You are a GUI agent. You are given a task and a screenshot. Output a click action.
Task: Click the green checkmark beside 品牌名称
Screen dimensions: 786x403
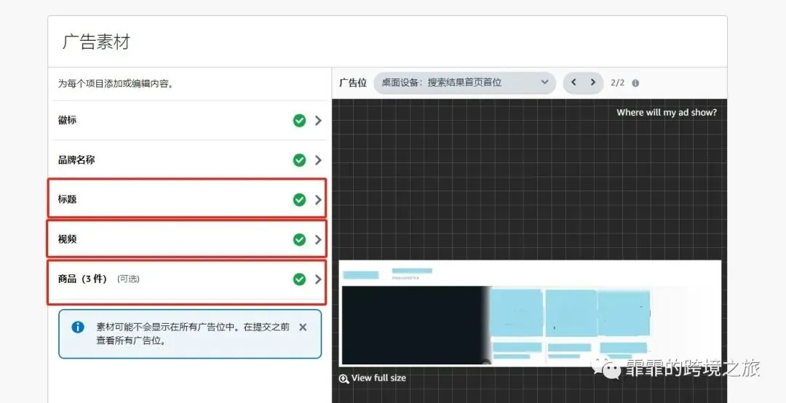point(299,160)
